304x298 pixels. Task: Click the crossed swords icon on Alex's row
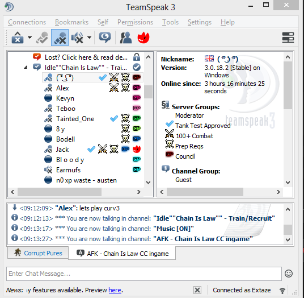[x=114, y=88]
